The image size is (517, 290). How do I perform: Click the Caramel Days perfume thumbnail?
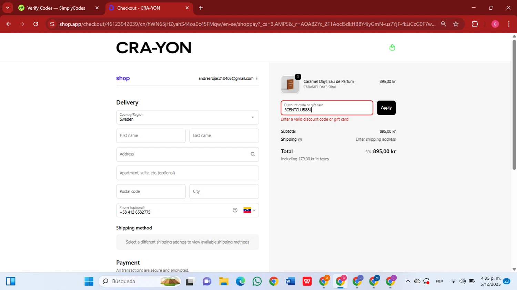290,84
